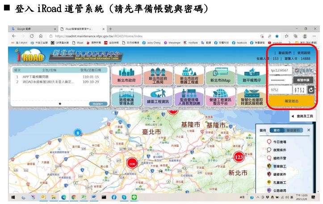Viewport: 323px width, 204px height.
Task: Open the LINE app from taskbar
Action: (x=134, y=197)
